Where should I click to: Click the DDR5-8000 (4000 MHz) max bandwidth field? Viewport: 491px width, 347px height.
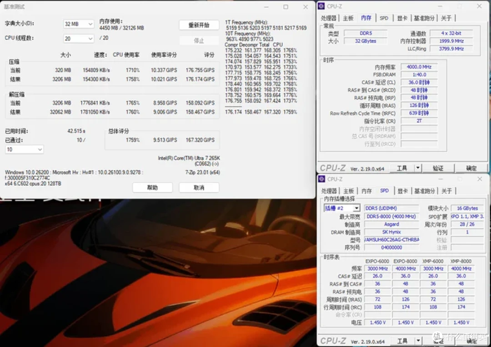[x=391, y=217]
